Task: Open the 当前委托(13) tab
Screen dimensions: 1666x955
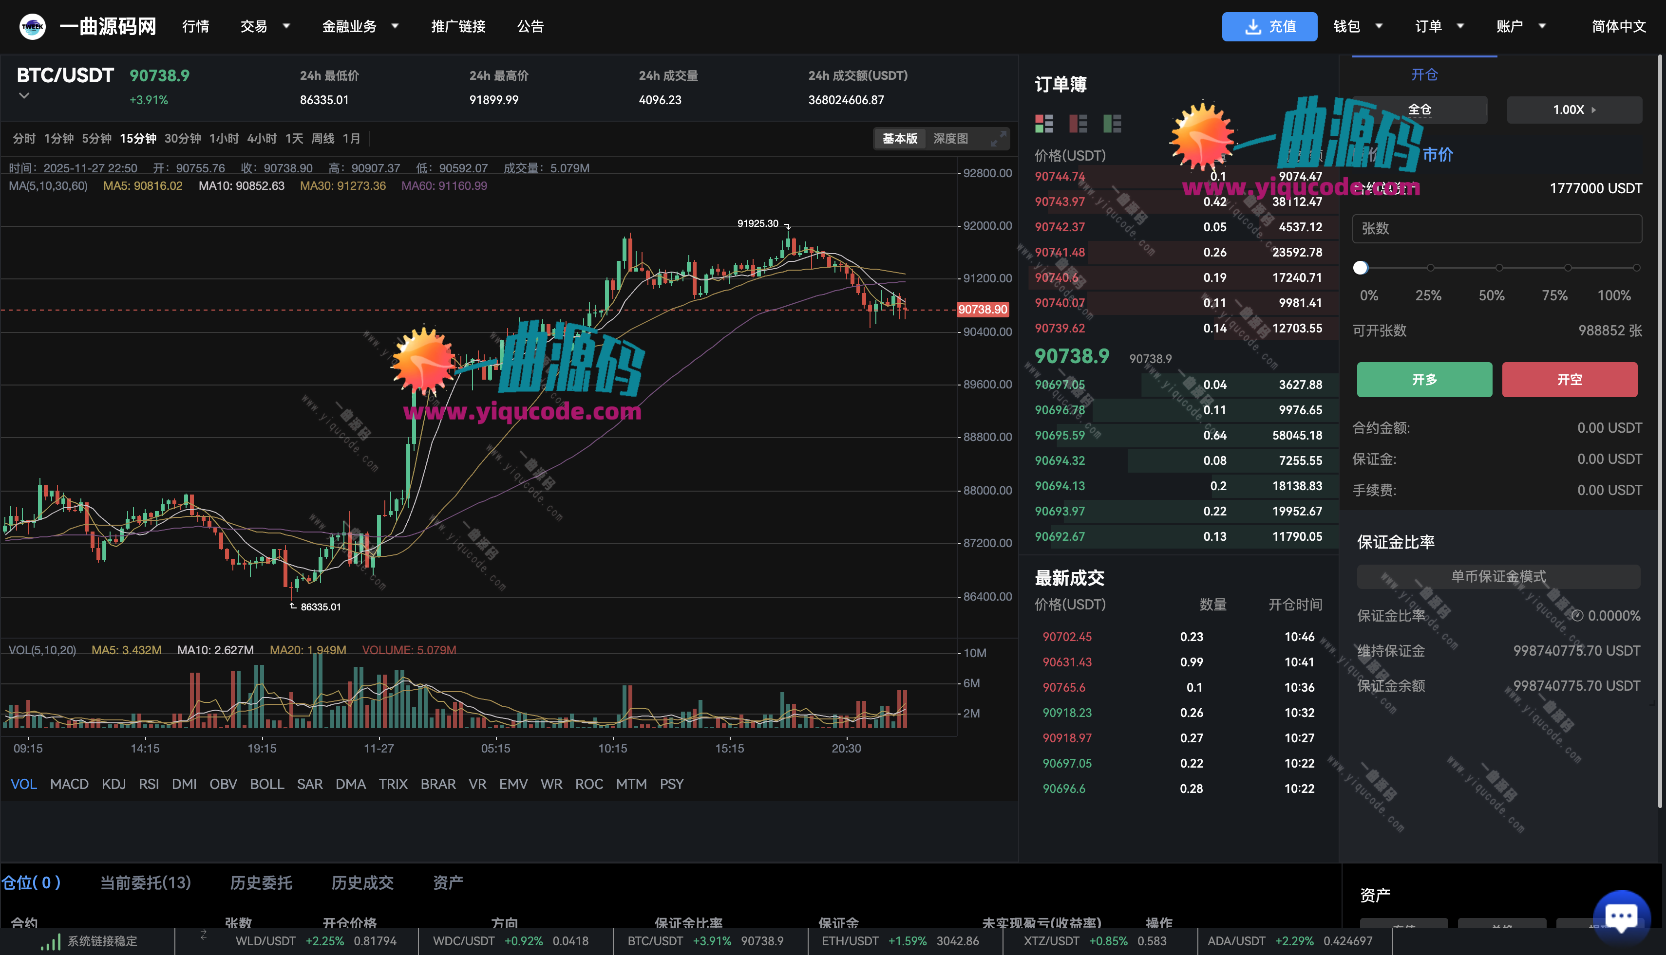Action: click(x=145, y=882)
